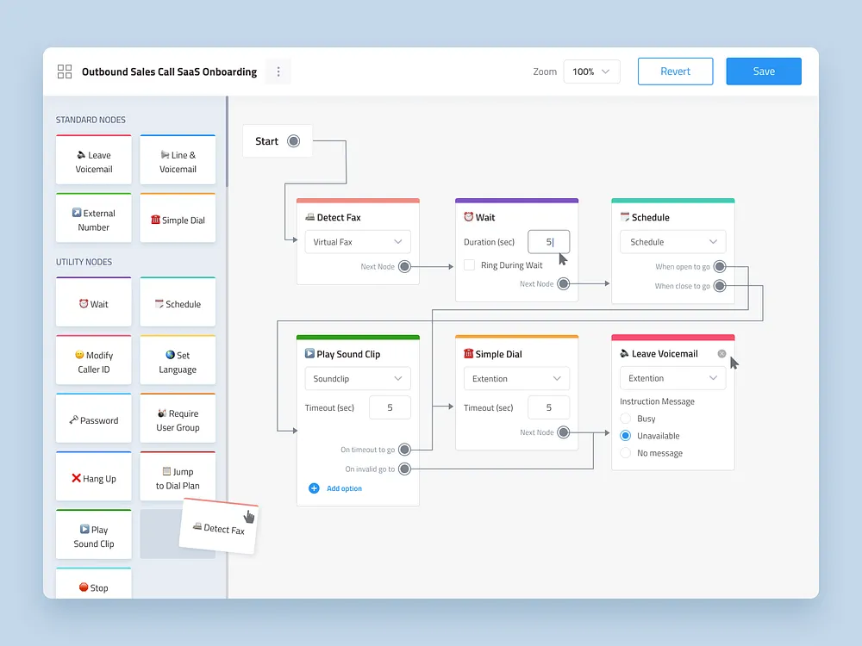The height and width of the screenshot is (646, 862).
Task: Select the Require User Group node
Action: pos(177,419)
